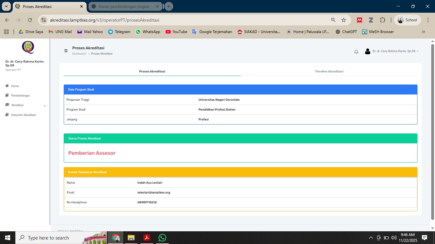435x244 pixels.
Task: Open Google Terjemahan bookmark
Action: tap(212, 32)
